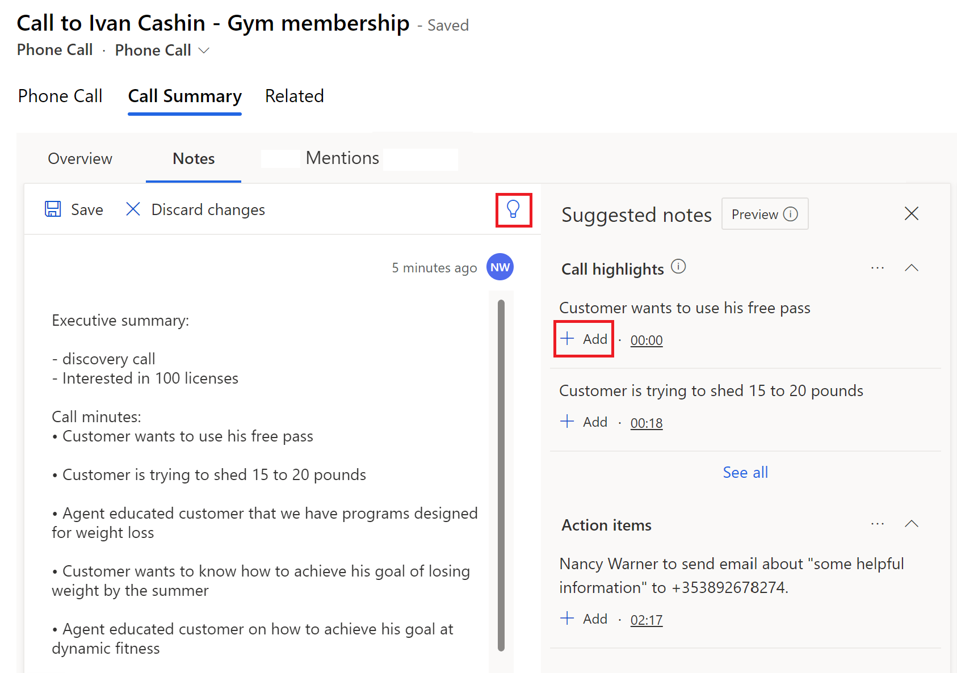Open the Mentions tab
The height and width of the screenshot is (673, 957).
[x=342, y=158]
